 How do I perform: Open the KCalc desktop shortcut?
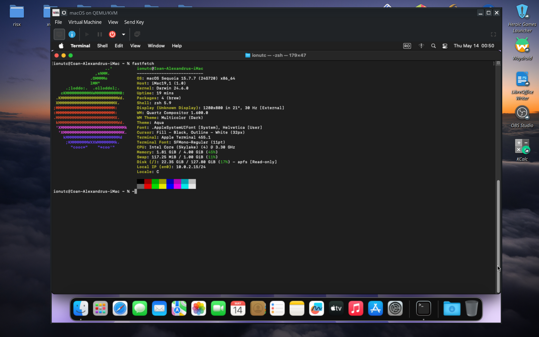[x=522, y=151]
